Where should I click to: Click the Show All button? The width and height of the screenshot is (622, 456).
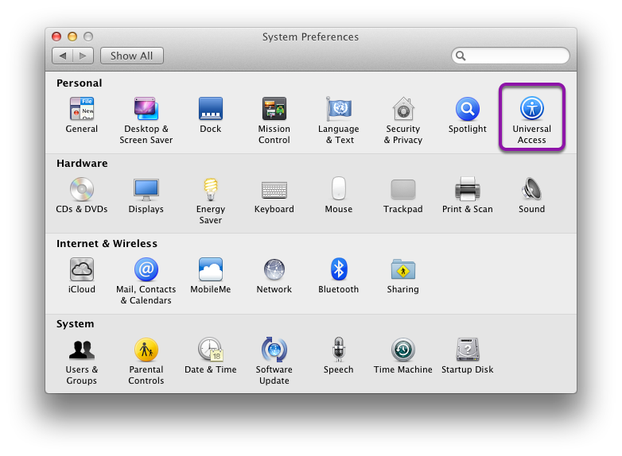point(132,56)
